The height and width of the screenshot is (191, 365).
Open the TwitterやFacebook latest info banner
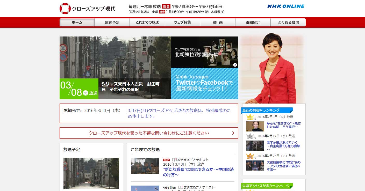[x=205, y=84]
